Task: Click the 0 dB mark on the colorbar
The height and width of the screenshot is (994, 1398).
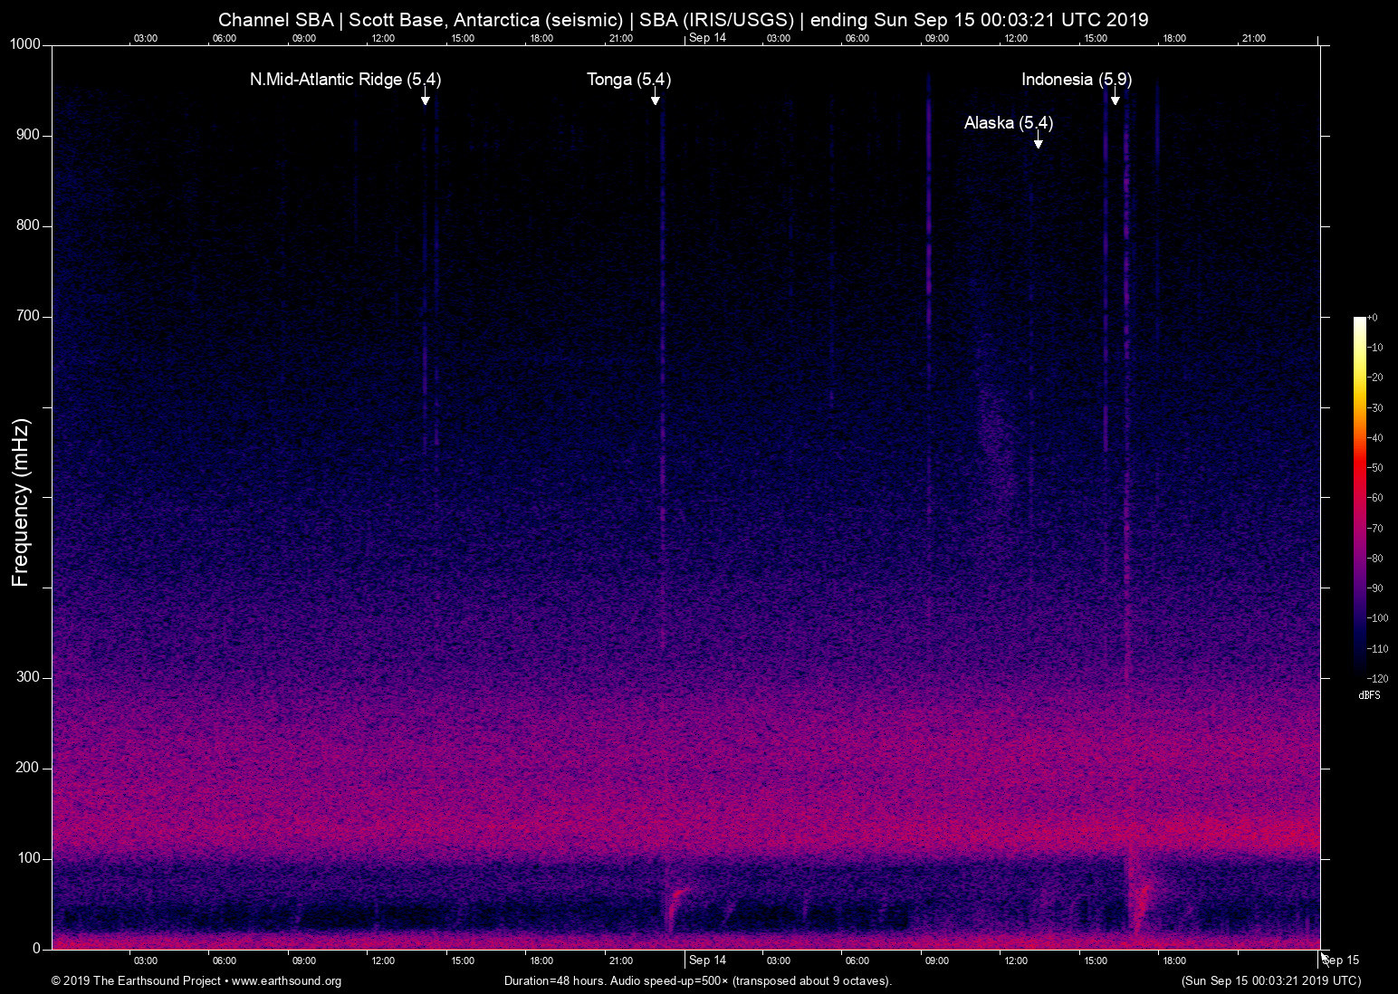Action: [1374, 317]
